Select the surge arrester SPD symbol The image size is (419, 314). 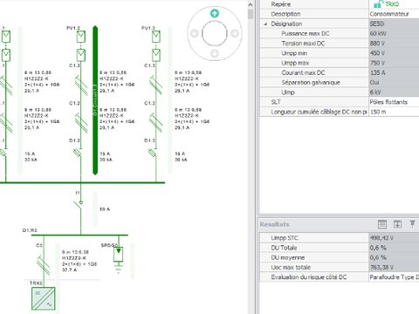tap(118, 255)
